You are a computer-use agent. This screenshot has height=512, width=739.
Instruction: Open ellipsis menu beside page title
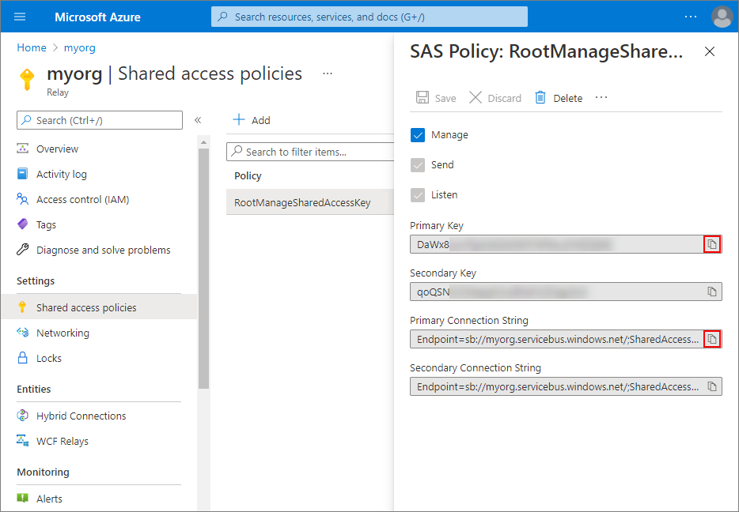(x=327, y=73)
